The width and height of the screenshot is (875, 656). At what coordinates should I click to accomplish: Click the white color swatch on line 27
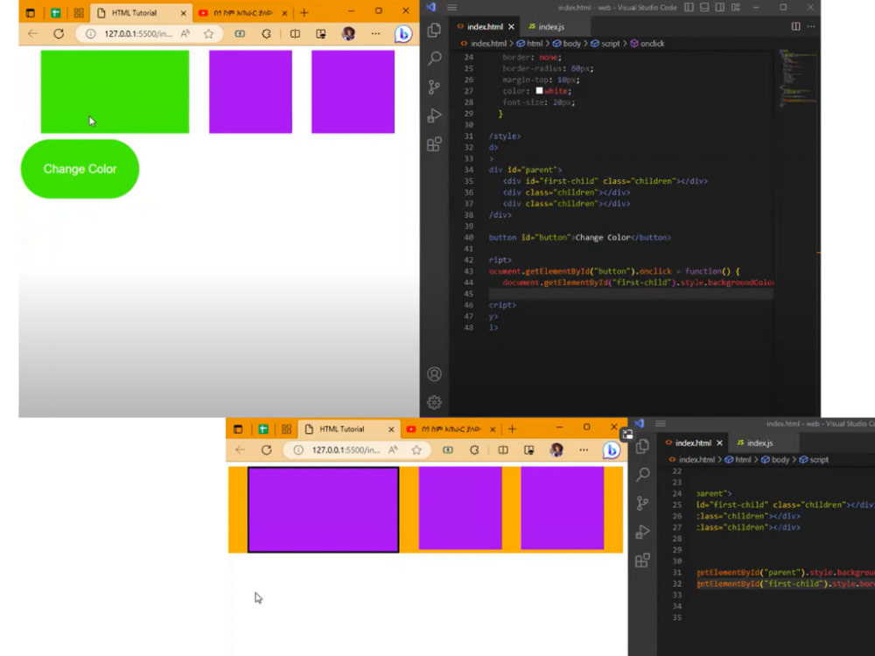click(x=539, y=90)
